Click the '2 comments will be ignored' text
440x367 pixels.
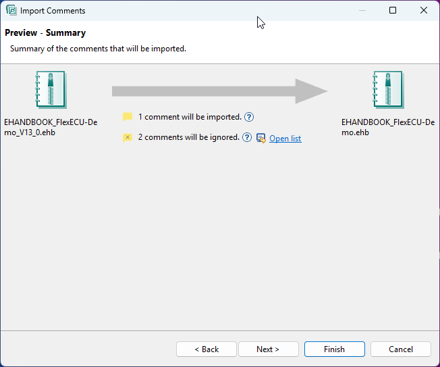pyautogui.click(x=188, y=137)
